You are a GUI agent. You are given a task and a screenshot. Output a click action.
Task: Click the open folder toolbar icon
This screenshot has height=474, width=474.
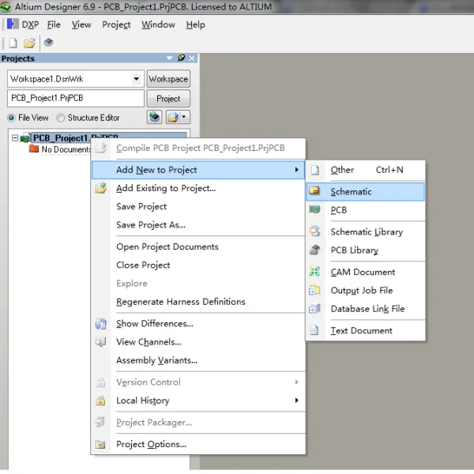tap(30, 43)
